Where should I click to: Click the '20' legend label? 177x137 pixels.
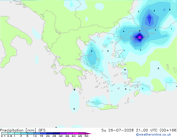[x=48, y=136]
